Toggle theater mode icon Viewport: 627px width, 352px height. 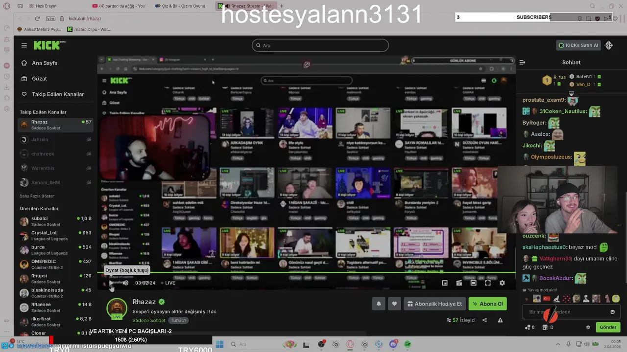[x=473, y=283]
